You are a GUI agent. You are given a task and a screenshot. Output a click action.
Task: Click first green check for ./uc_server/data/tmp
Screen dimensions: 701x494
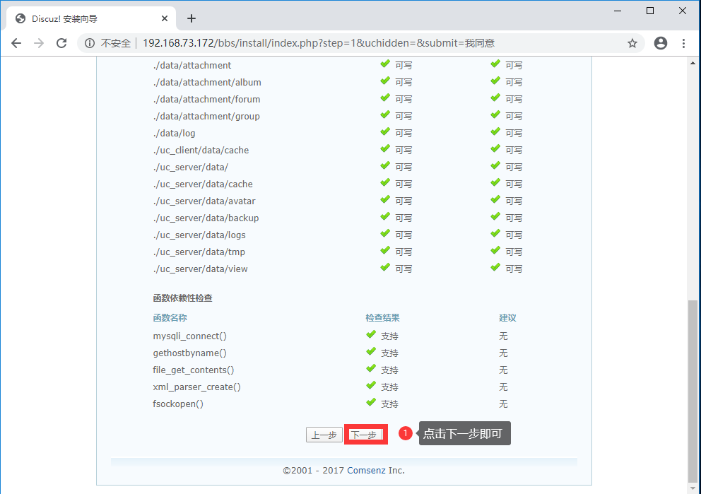(385, 250)
